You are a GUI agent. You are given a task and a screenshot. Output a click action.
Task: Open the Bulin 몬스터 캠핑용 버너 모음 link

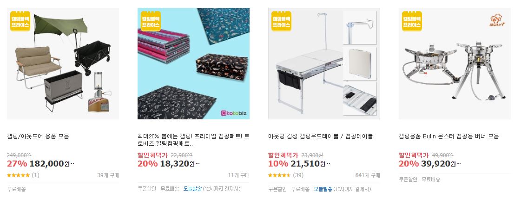pos(449,136)
